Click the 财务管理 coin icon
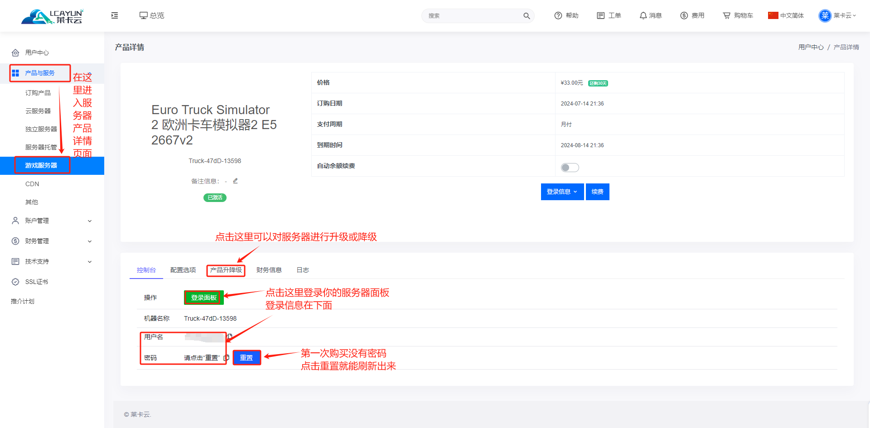Viewport: 870px width, 428px height. (x=15, y=241)
